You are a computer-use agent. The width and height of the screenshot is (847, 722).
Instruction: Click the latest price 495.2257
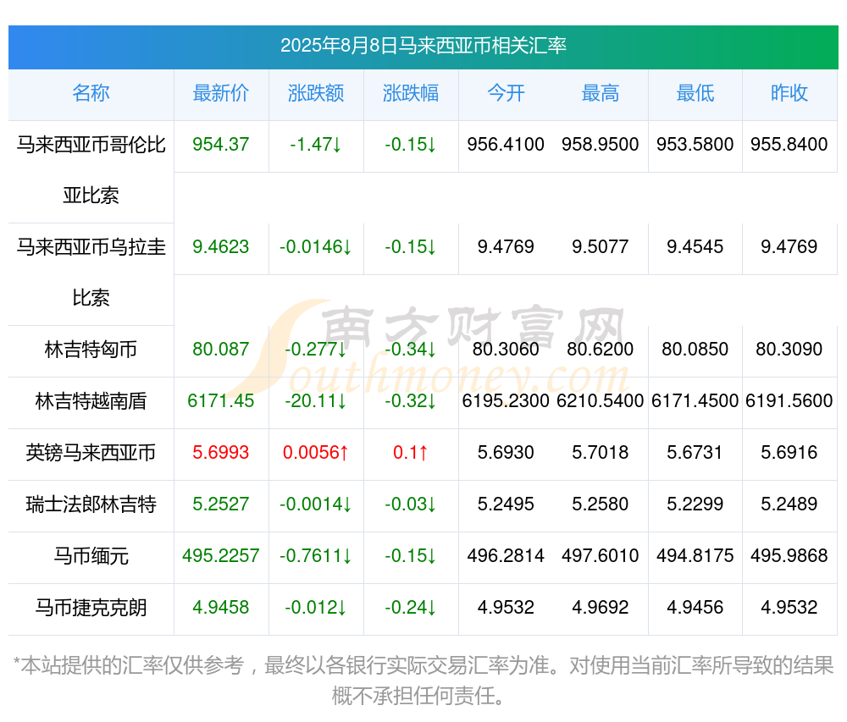pyautogui.click(x=221, y=556)
